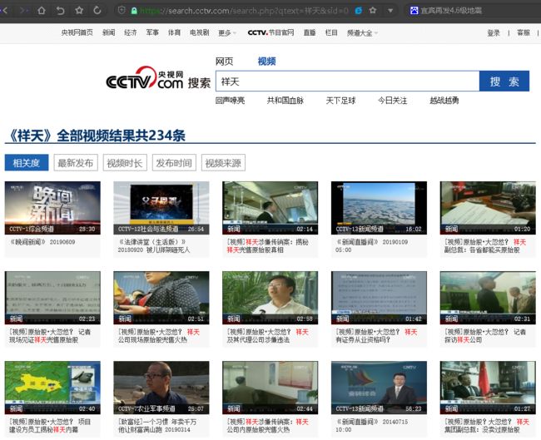Open the 直播 nav item
Screen dimensions: 541x440
point(310,32)
